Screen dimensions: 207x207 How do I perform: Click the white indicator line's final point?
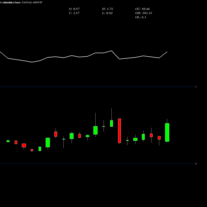tap(167, 52)
